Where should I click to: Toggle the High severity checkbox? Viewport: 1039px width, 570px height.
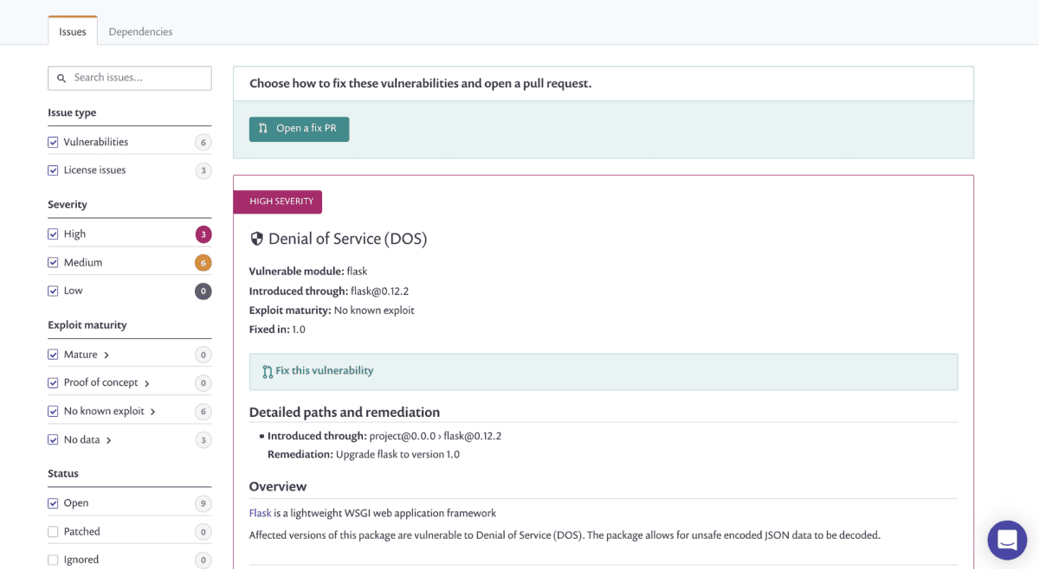click(53, 234)
